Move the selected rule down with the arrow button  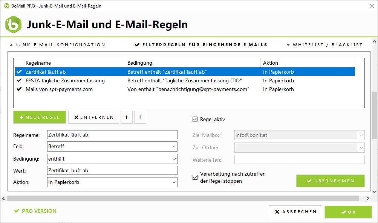tap(140, 117)
